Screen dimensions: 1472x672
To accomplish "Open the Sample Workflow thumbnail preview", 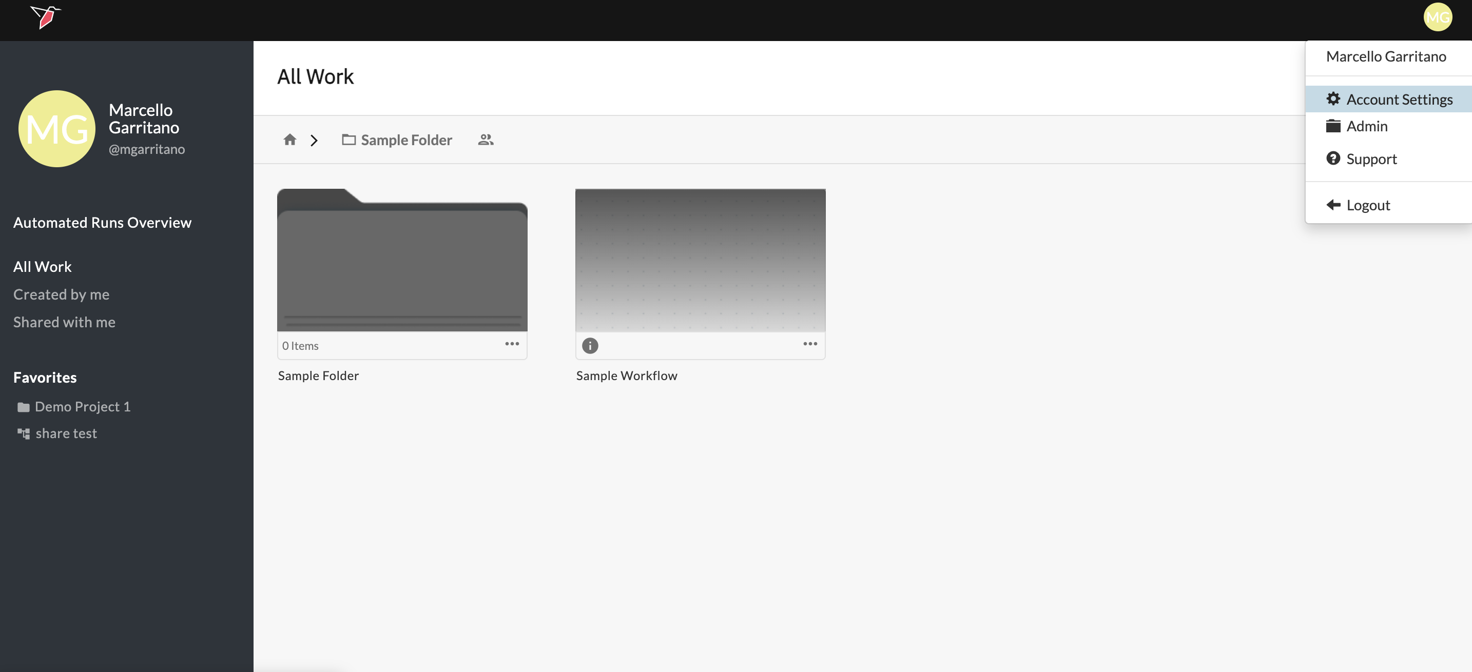I will (700, 261).
